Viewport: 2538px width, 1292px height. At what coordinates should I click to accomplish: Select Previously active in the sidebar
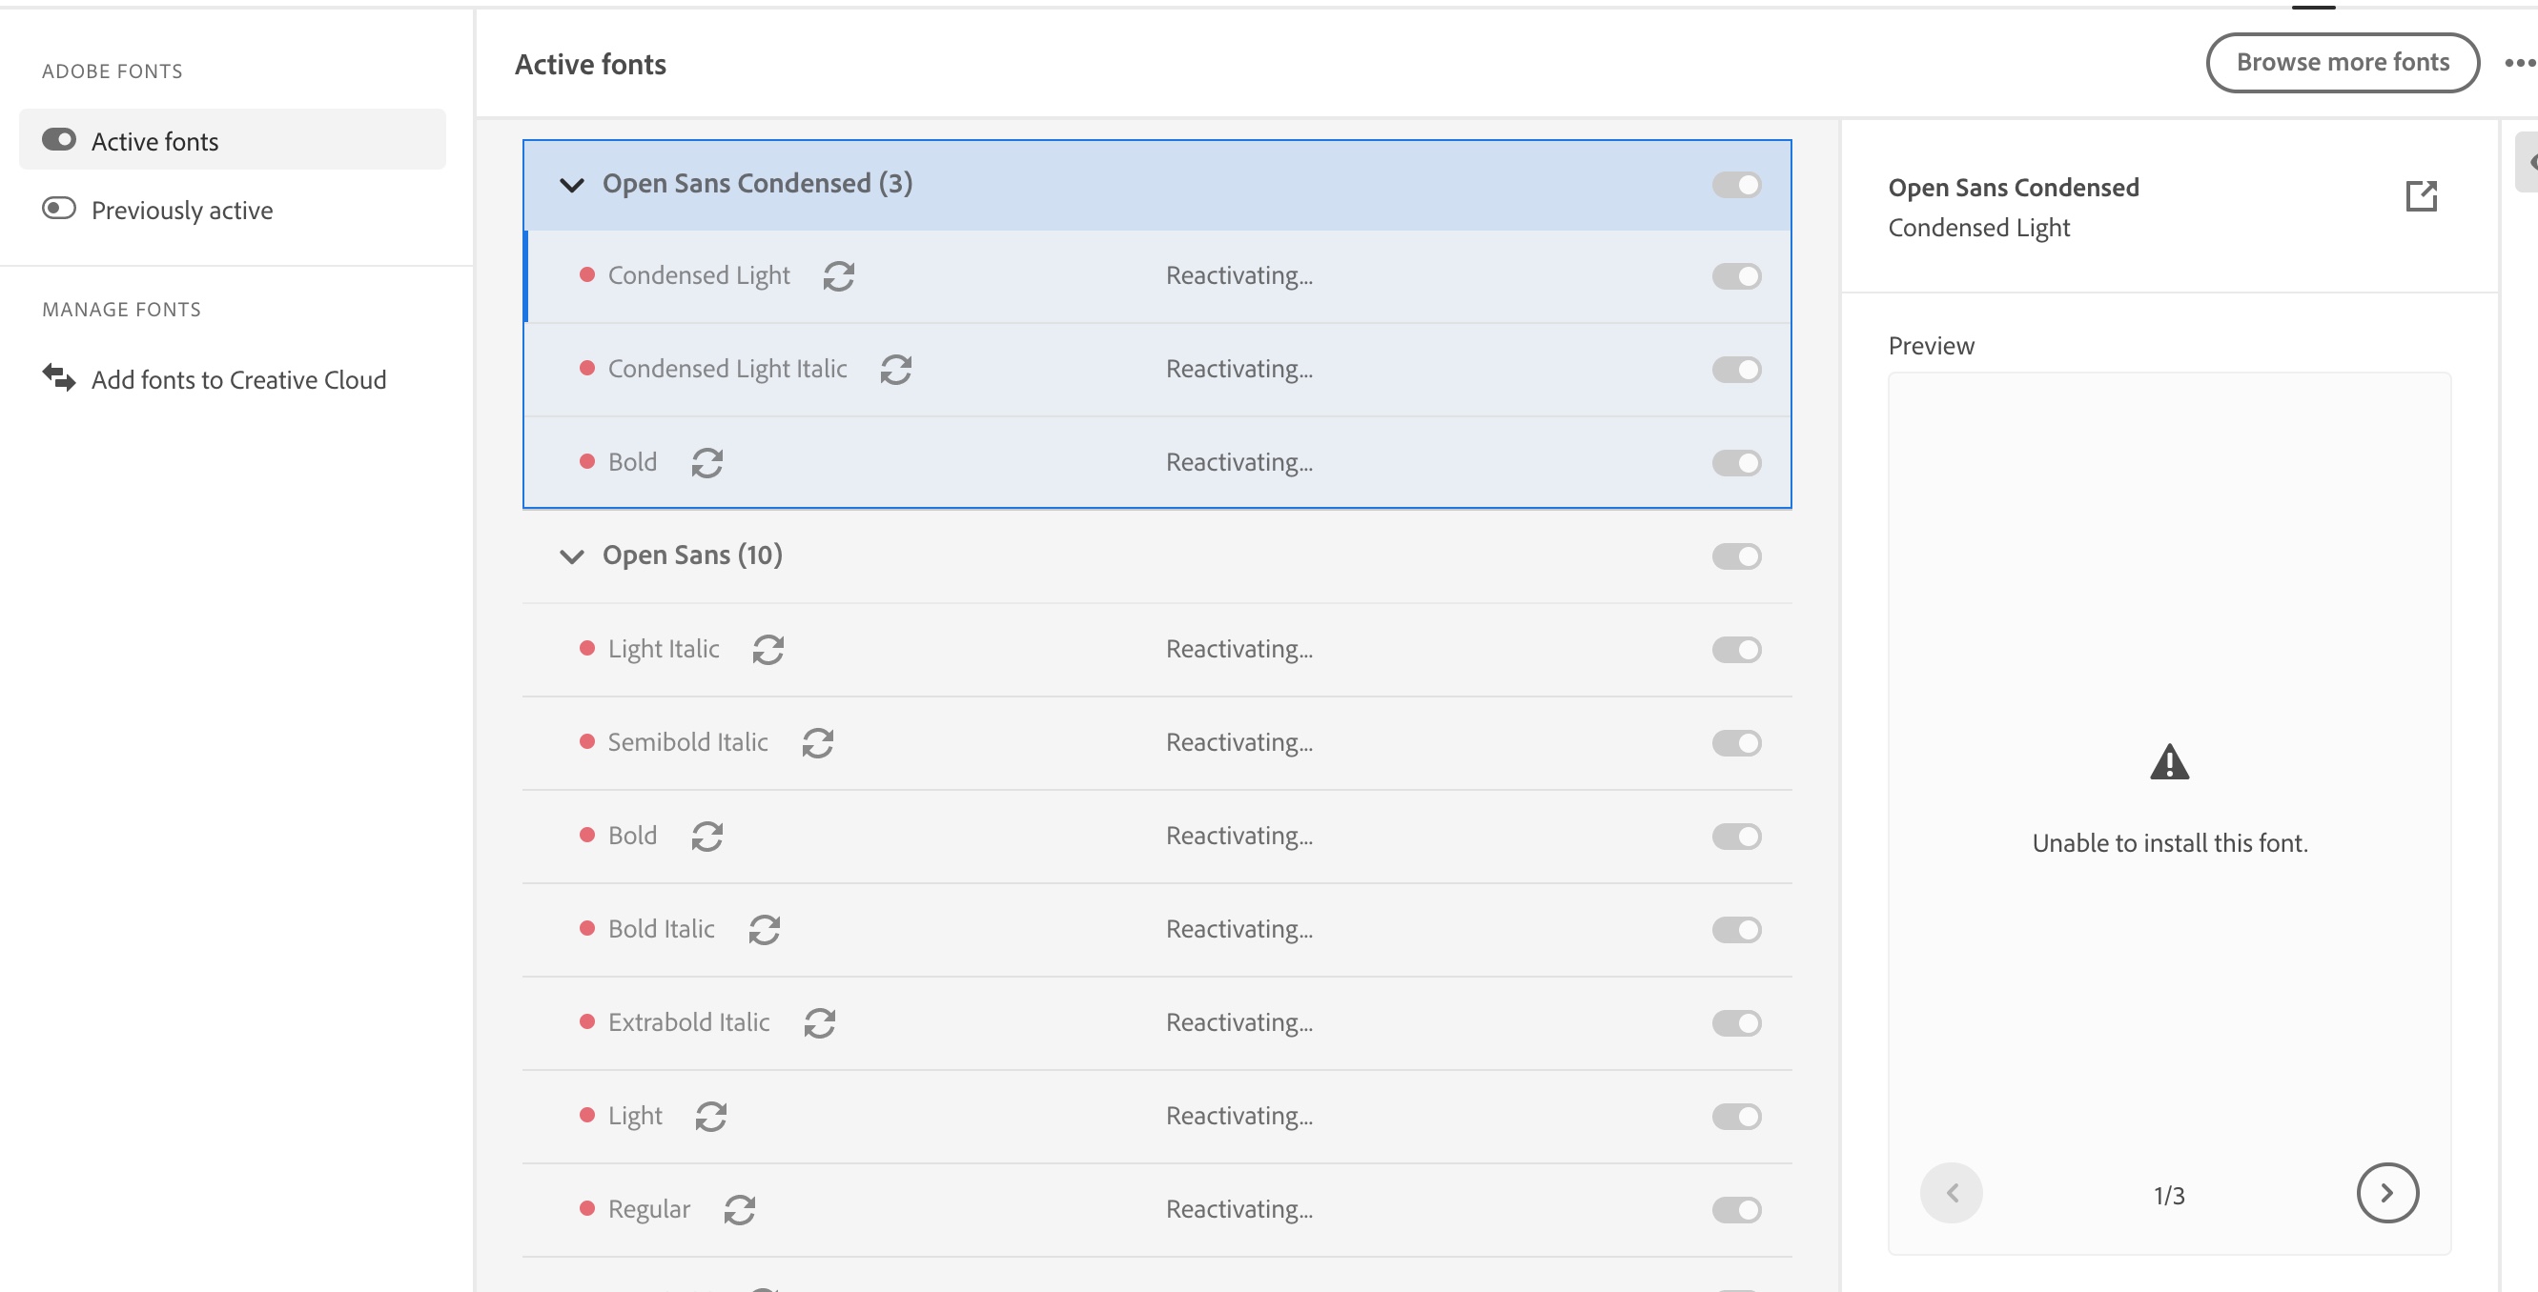(x=181, y=209)
